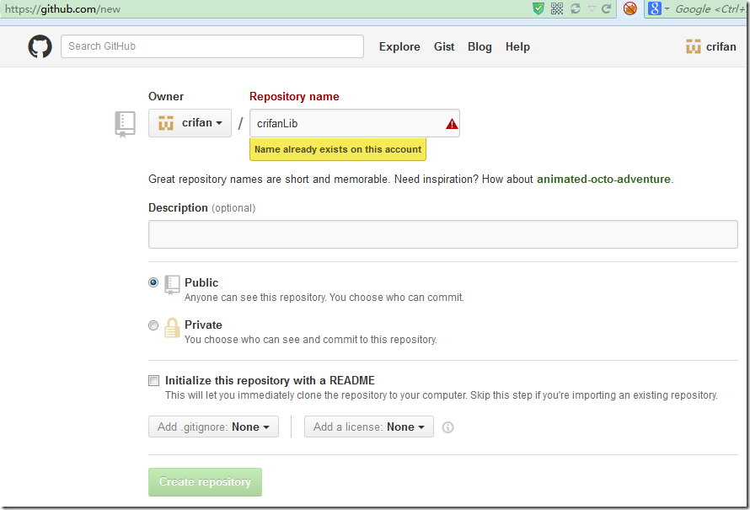Click the Private lock icon
Image resolution: width=750 pixels, height=510 pixels.
(x=172, y=328)
